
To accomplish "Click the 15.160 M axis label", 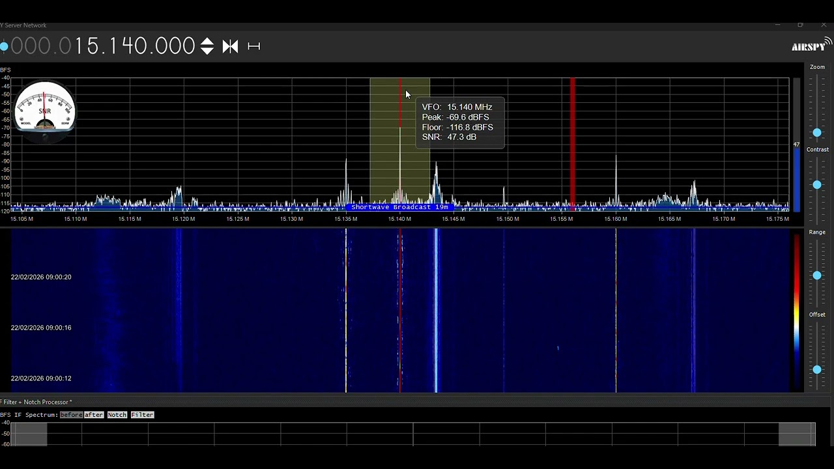I will click(x=616, y=219).
